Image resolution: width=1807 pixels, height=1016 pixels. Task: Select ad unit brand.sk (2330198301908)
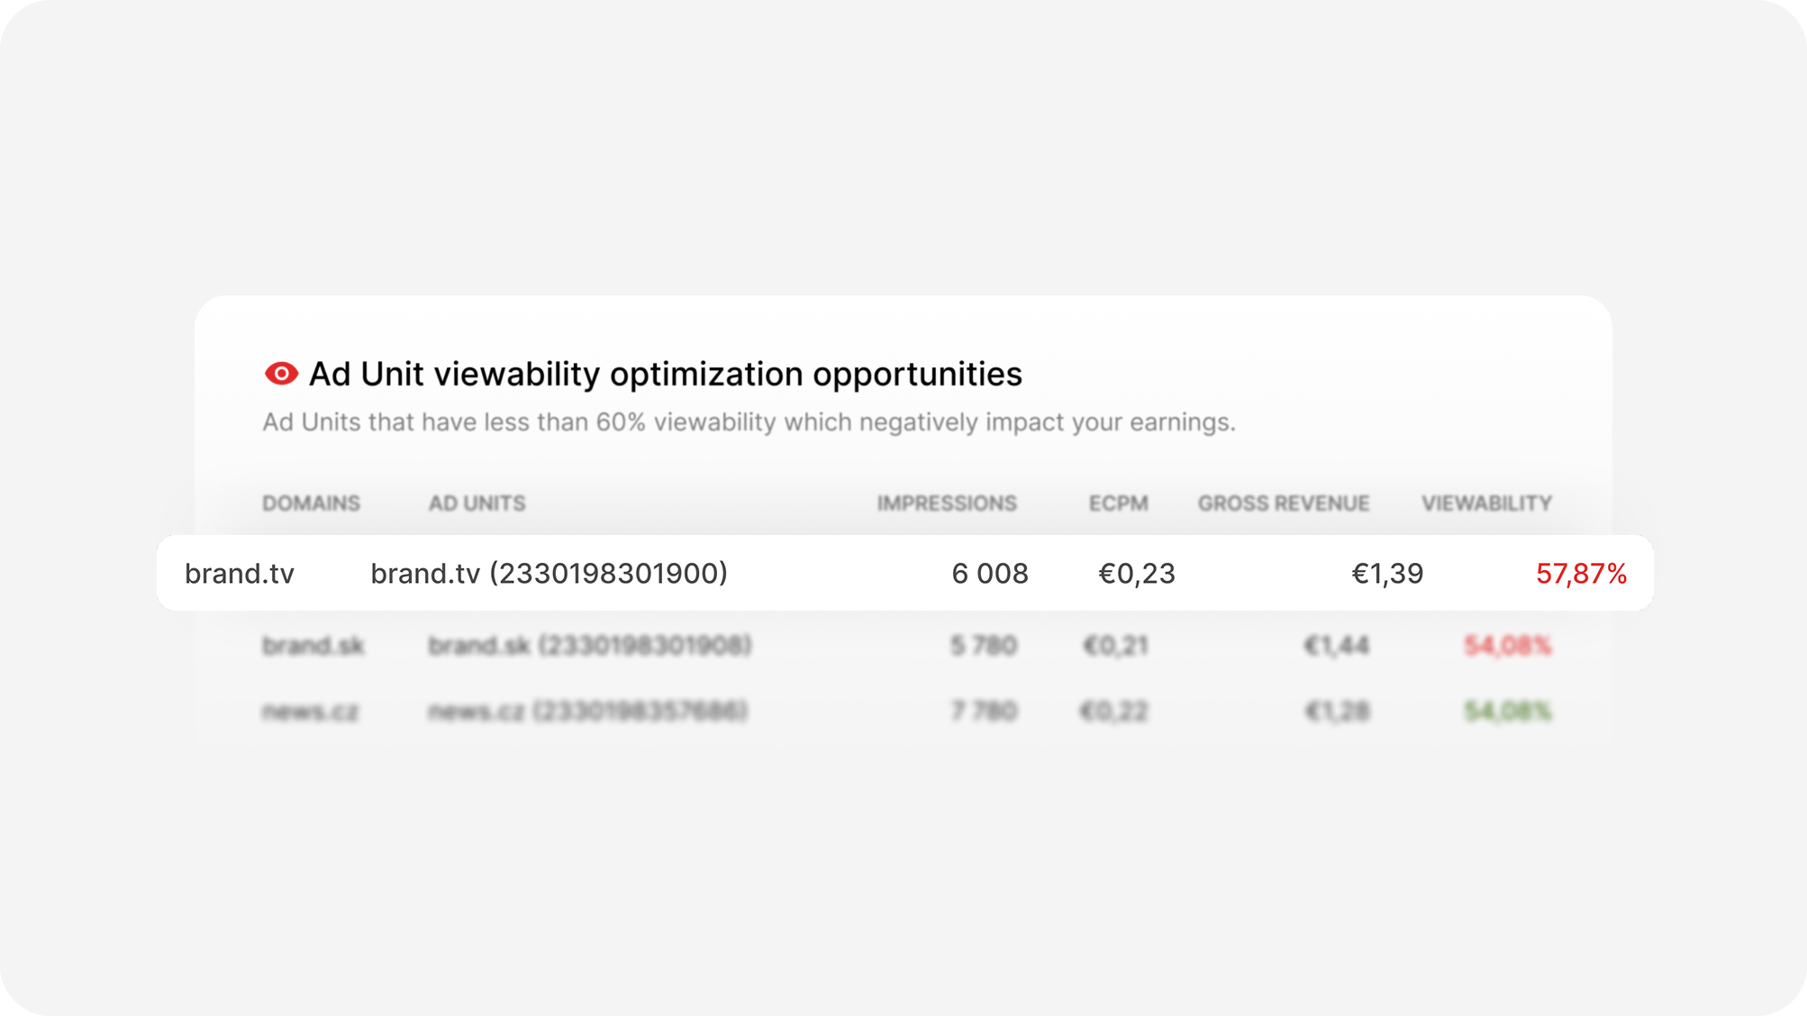coord(590,646)
